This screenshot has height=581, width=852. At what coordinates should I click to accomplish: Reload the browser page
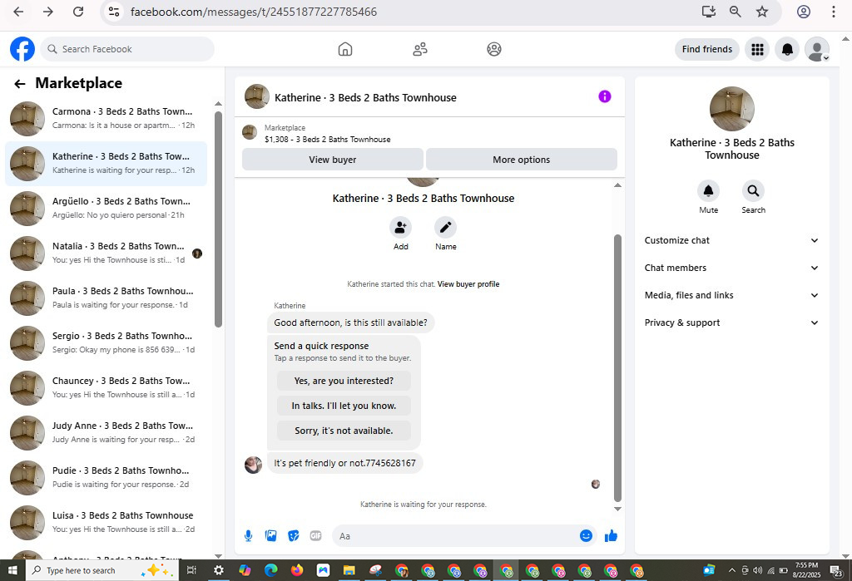pos(78,12)
